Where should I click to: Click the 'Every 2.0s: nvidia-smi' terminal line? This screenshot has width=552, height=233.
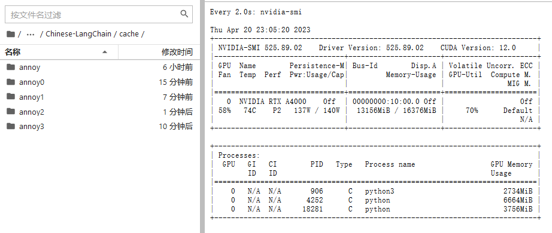pyautogui.click(x=256, y=12)
